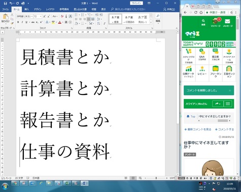Expand the styles gallery more arrow

click(x=151, y=23)
